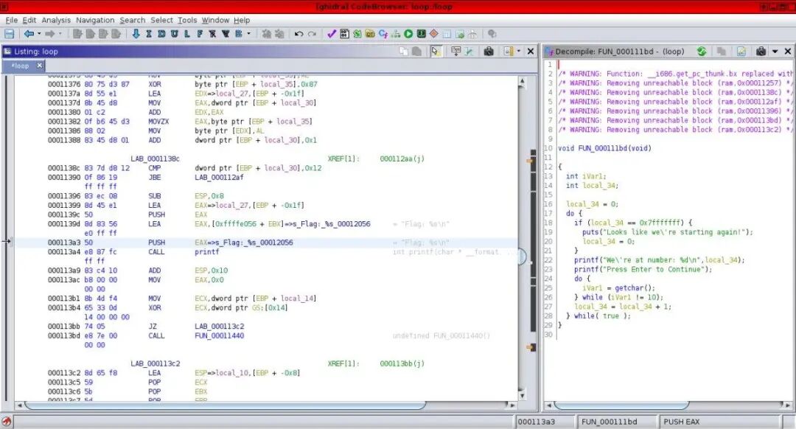Viewport: 796px width, 429px height.
Task: Select address 000113a3 PUSH row
Action: point(267,243)
